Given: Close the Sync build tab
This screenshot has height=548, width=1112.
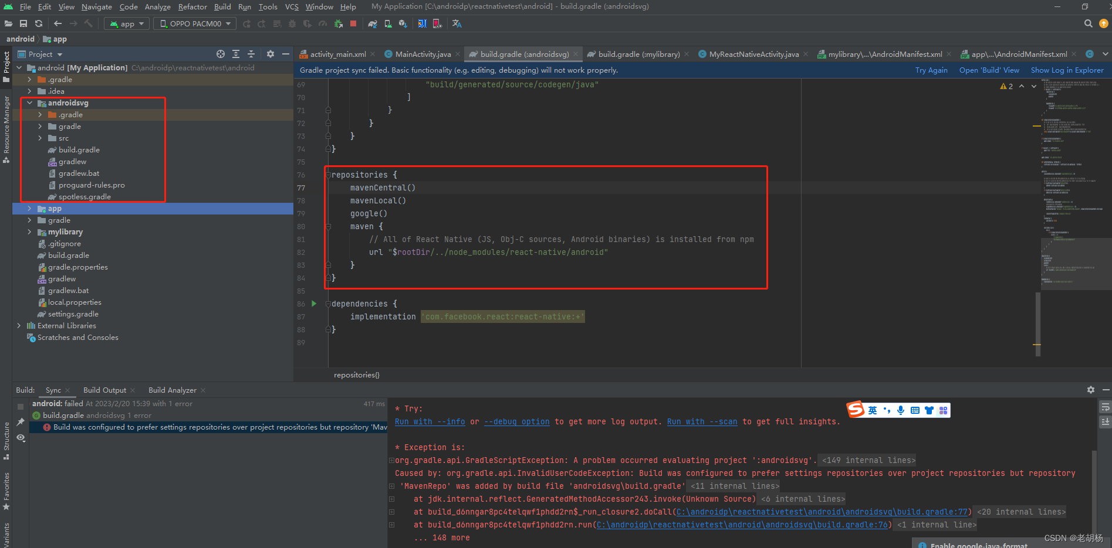Looking at the screenshot, I should [67, 390].
